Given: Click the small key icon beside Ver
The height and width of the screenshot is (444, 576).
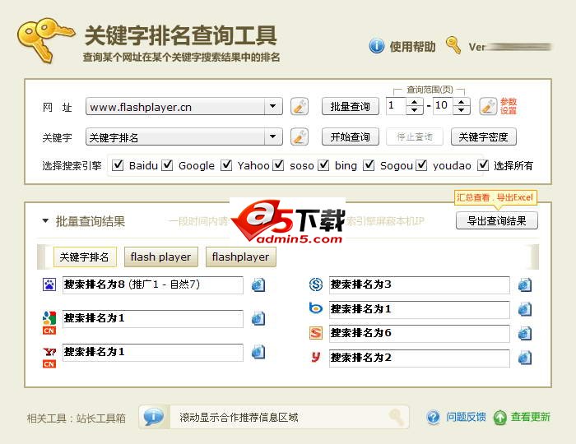Looking at the screenshot, I should tap(453, 45).
